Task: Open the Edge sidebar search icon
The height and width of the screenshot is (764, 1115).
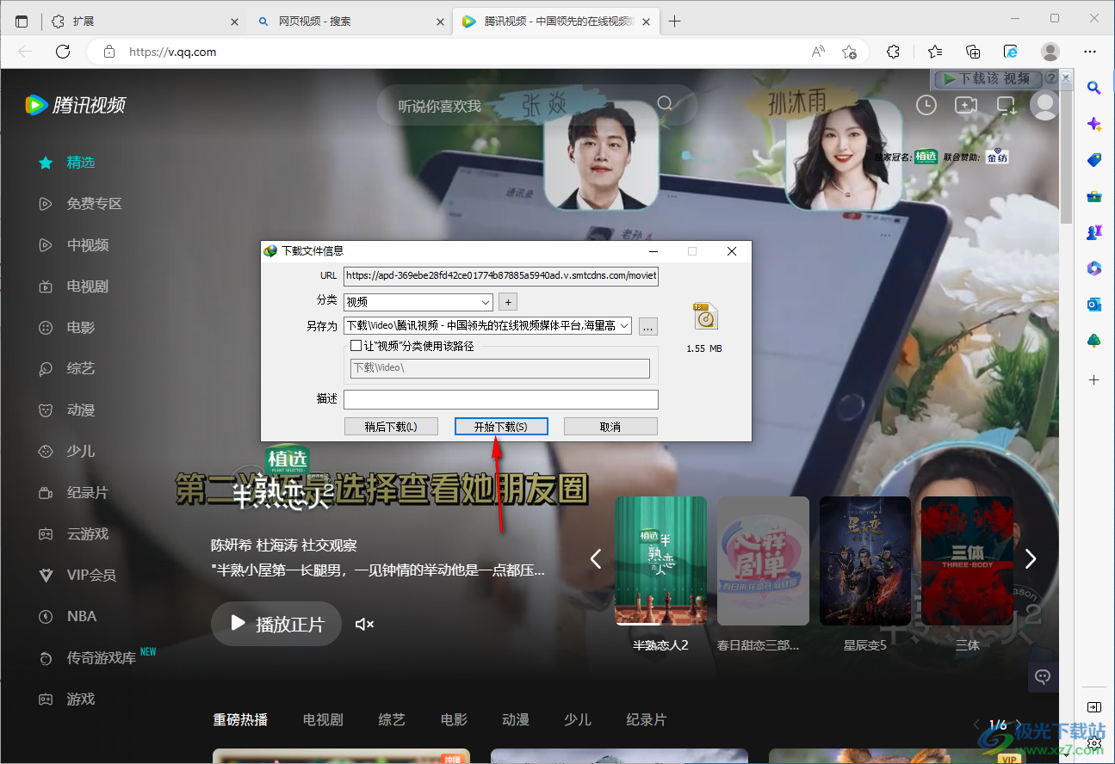Action: 1093,87
